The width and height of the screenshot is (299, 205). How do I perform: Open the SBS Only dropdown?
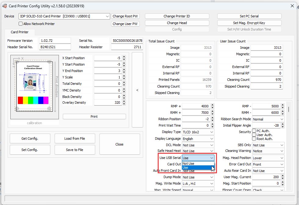point(268,145)
